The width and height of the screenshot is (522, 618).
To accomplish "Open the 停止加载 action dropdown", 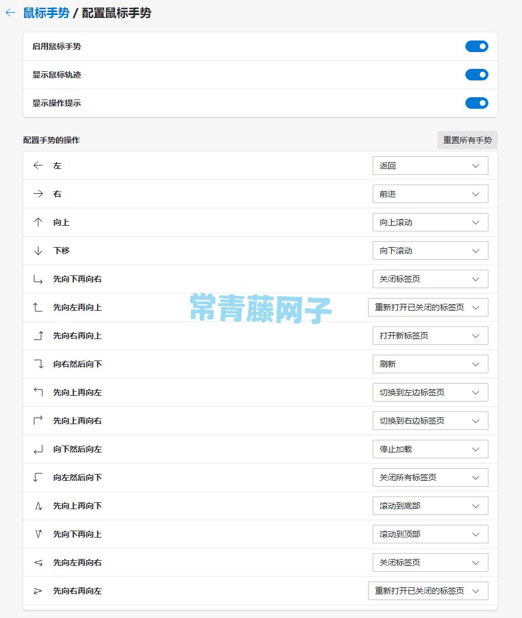I will coord(430,449).
